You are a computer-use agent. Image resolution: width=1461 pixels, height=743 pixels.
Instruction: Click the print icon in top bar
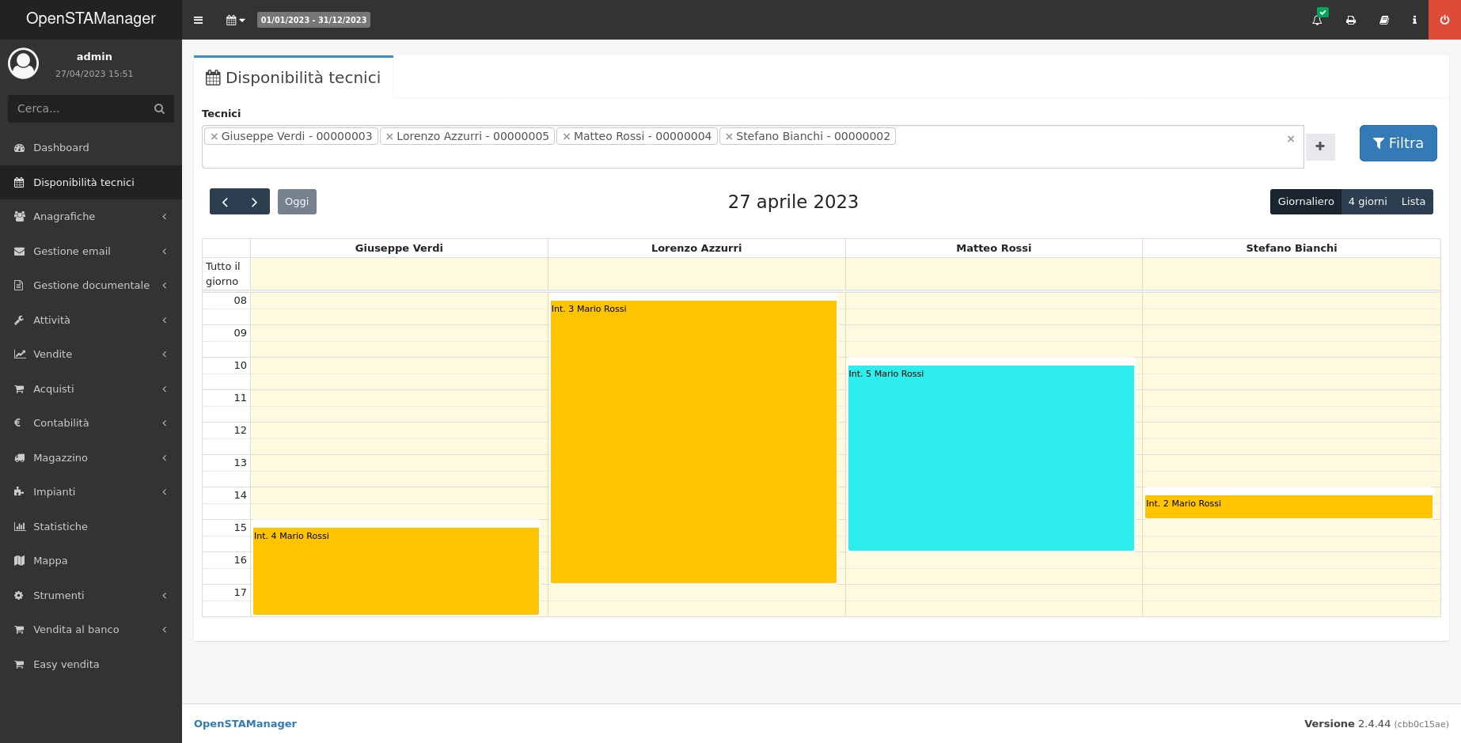click(x=1351, y=20)
